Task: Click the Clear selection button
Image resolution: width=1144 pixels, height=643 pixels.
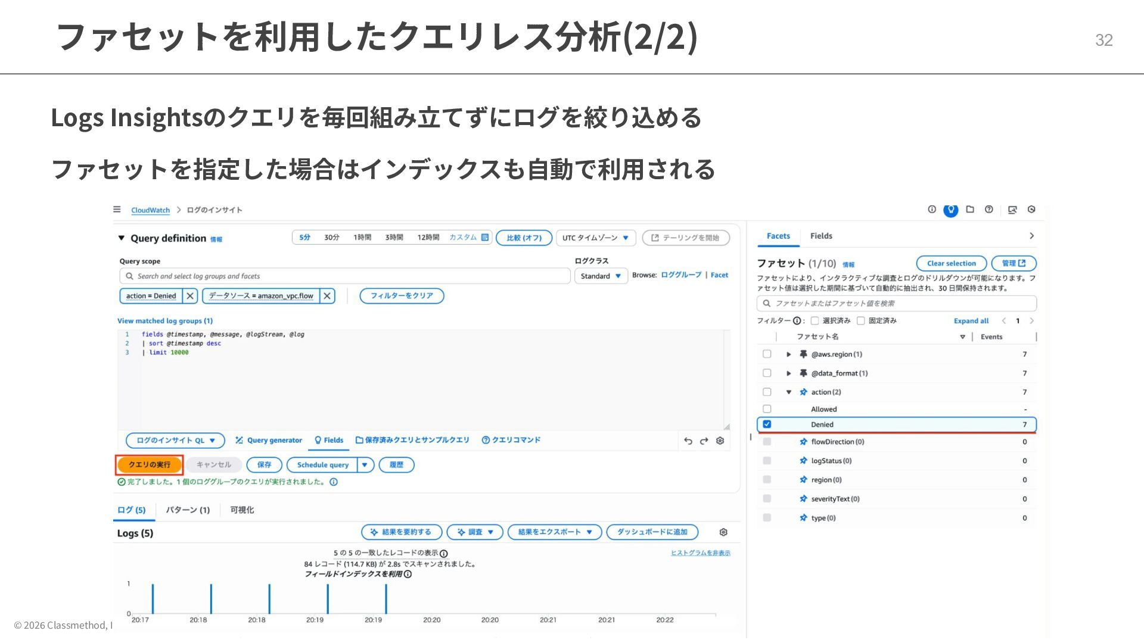Action: pos(951,264)
